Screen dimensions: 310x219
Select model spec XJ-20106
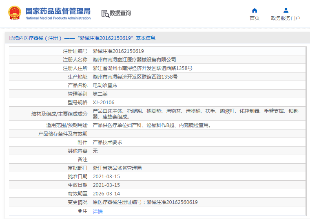[x=104, y=103]
